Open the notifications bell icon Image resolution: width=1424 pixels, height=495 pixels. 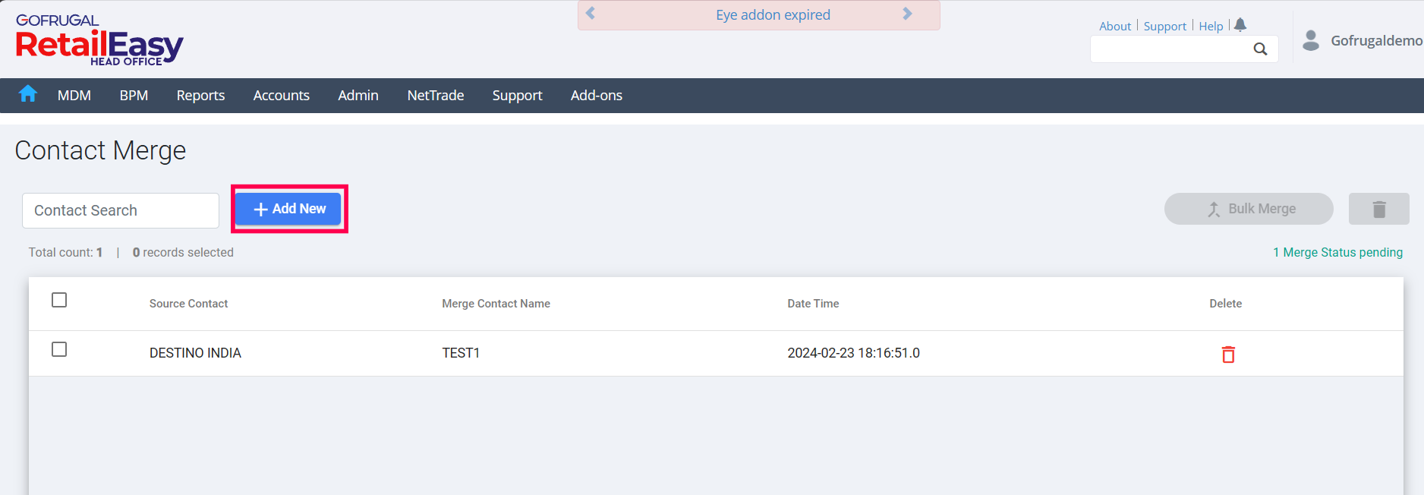1240,25
